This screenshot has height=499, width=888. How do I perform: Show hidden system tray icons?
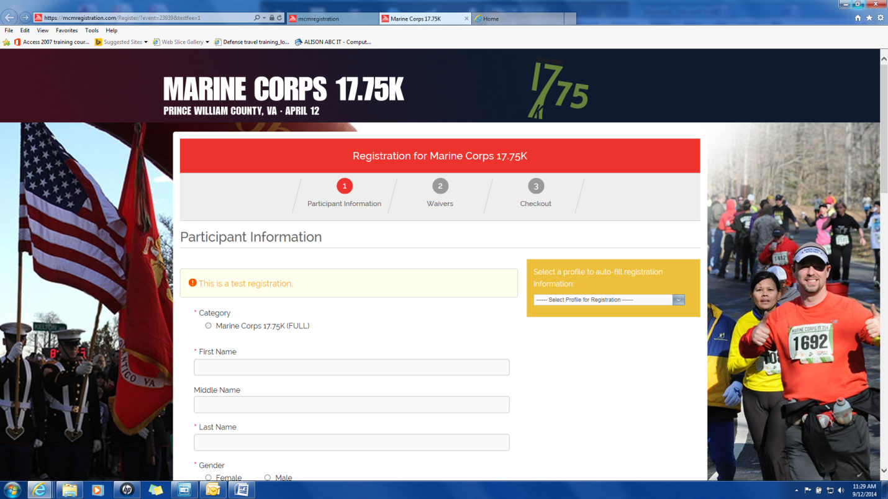797,490
